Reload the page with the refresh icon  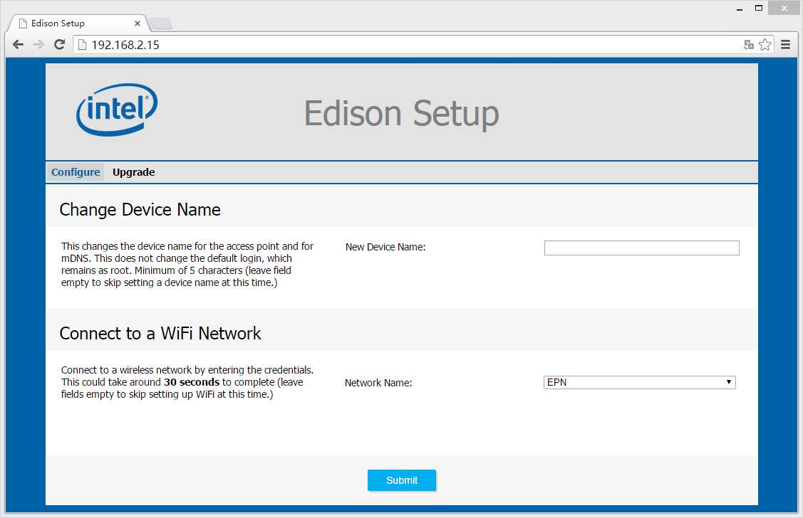[x=59, y=45]
